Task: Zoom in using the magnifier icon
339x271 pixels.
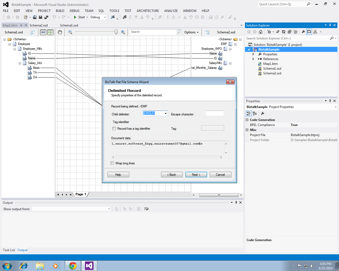Action: [x=123, y=32]
